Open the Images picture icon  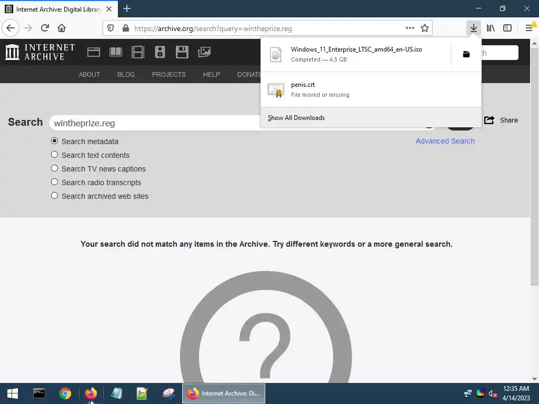coord(204,52)
